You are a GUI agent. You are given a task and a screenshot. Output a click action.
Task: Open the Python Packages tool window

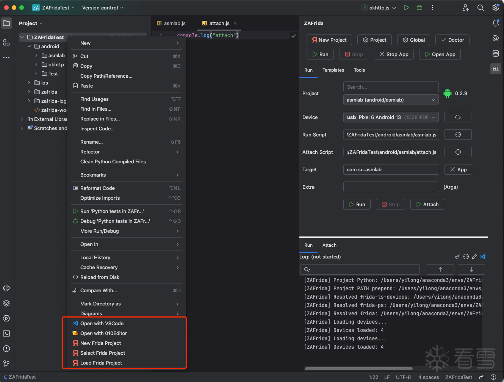tap(6, 288)
